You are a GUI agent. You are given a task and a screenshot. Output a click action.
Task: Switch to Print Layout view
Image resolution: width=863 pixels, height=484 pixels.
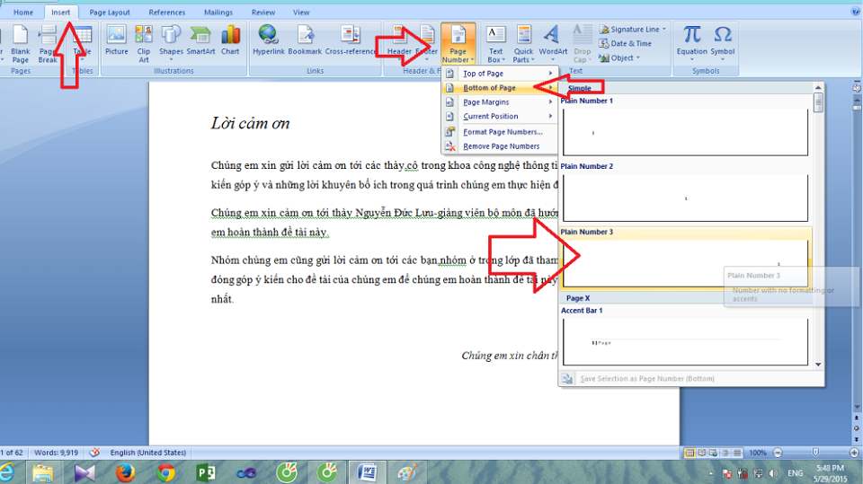pyautogui.click(x=690, y=453)
